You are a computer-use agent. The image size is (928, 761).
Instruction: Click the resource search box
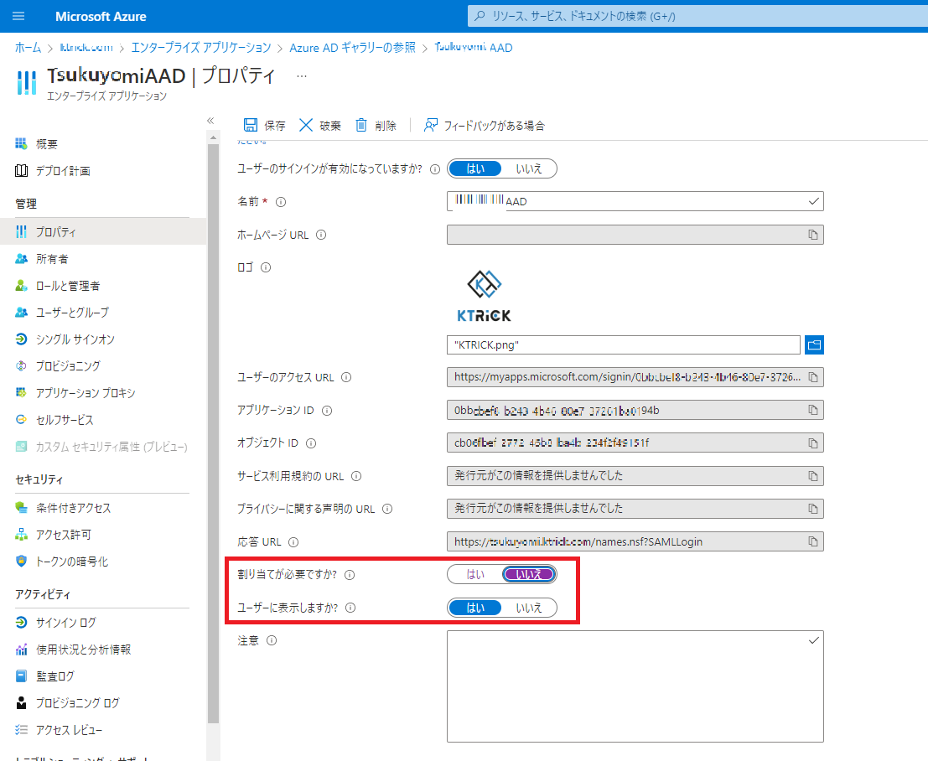pos(697,16)
